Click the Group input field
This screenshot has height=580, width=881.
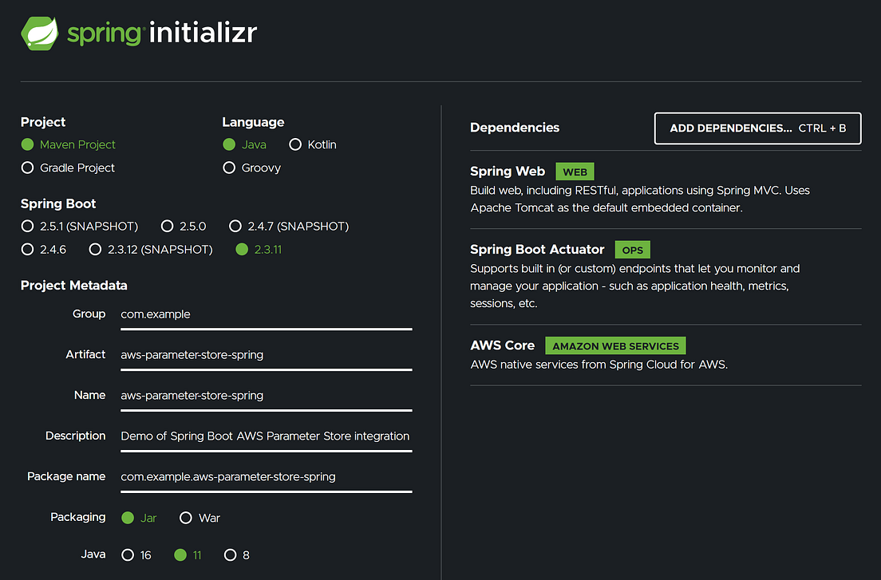tap(263, 314)
